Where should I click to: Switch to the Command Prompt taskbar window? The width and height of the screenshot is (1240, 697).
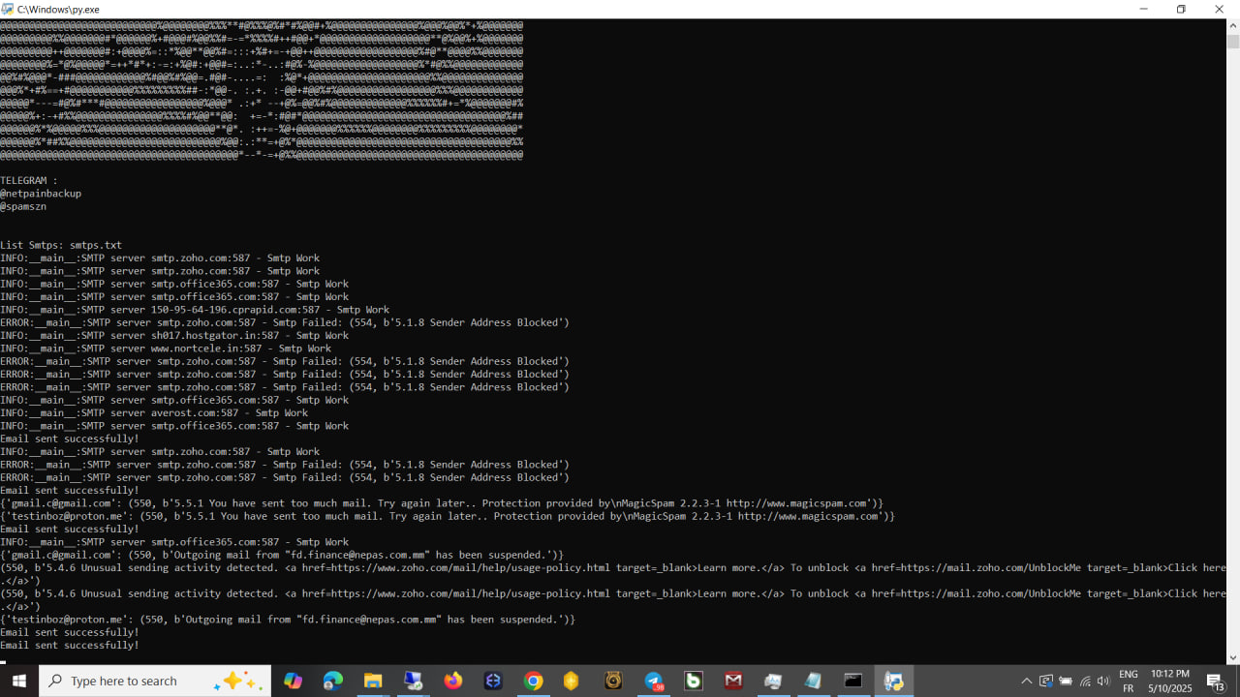point(853,681)
